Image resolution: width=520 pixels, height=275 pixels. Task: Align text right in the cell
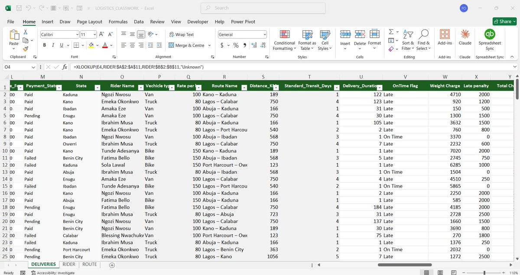coord(141,45)
